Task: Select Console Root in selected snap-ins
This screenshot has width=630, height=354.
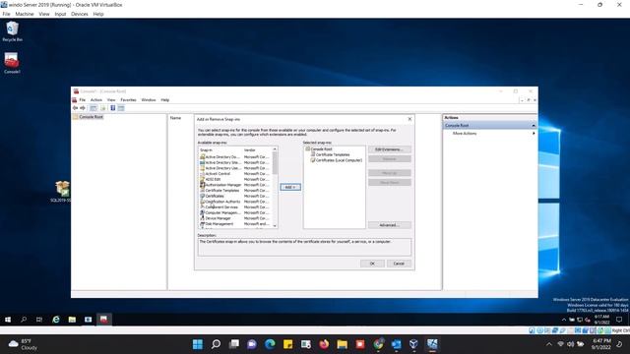Action: tap(319, 148)
